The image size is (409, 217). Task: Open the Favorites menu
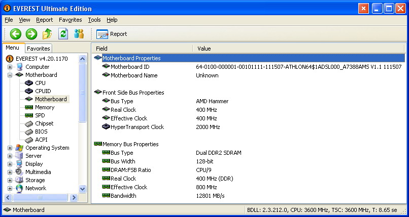(71, 20)
